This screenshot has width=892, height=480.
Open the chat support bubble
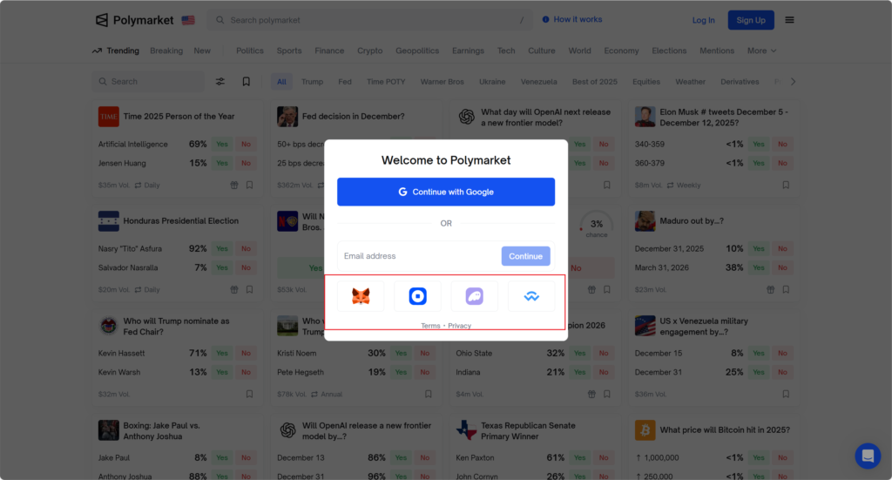point(868,456)
